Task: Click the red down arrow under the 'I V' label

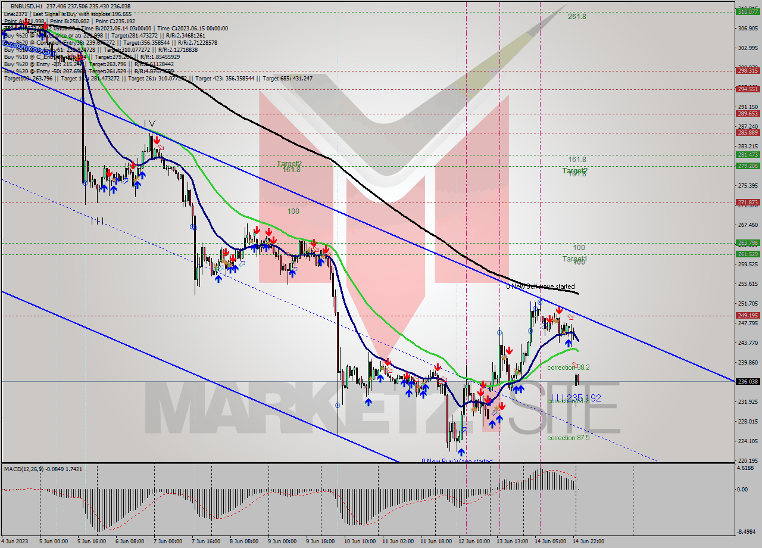Action: point(156,141)
